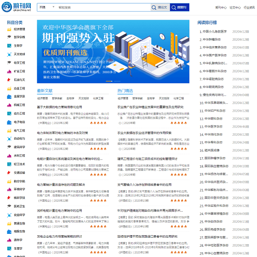Click the 核科学技 star icon
Viewport: 257px width, 257px height.
[x=9, y=198]
